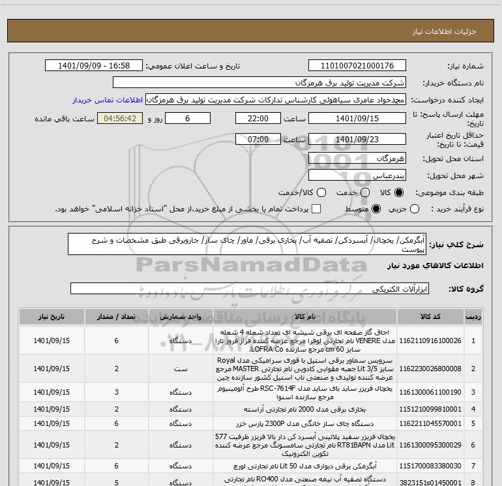The width and height of the screenshot is (502, 486).
Task: Click remaining time countdown 04:56:42
Action: 120,118
